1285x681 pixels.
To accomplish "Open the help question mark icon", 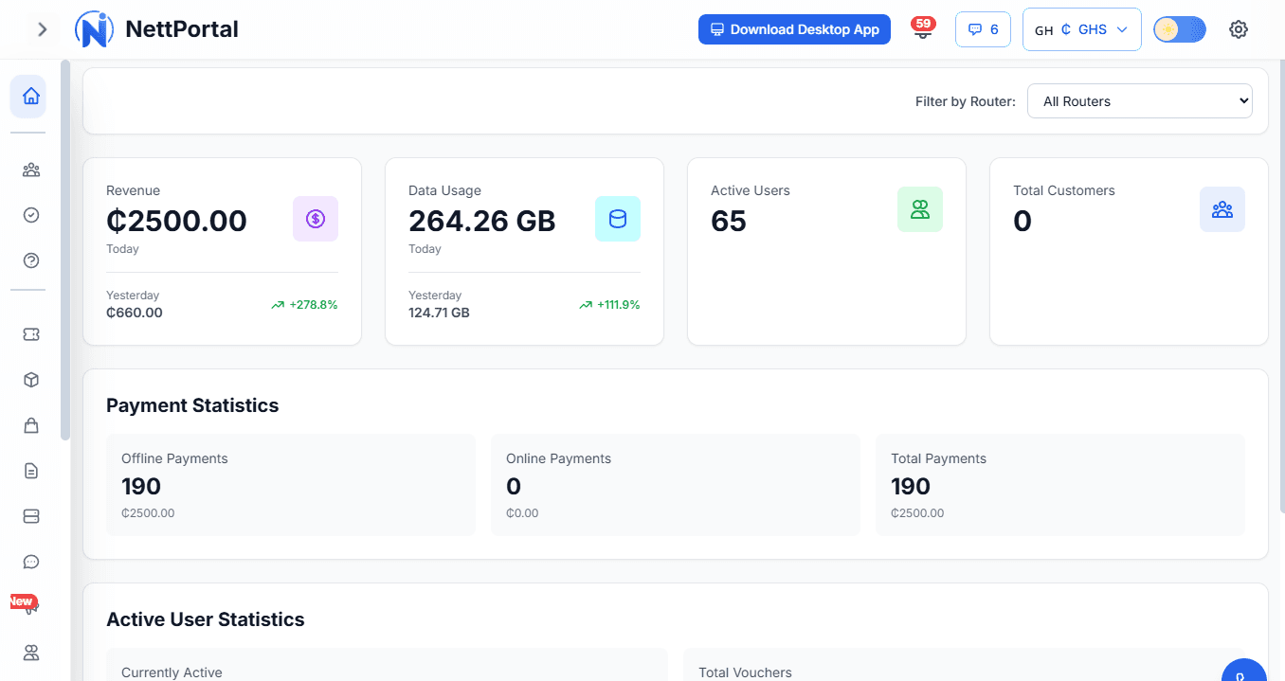I will pos(30,260).
